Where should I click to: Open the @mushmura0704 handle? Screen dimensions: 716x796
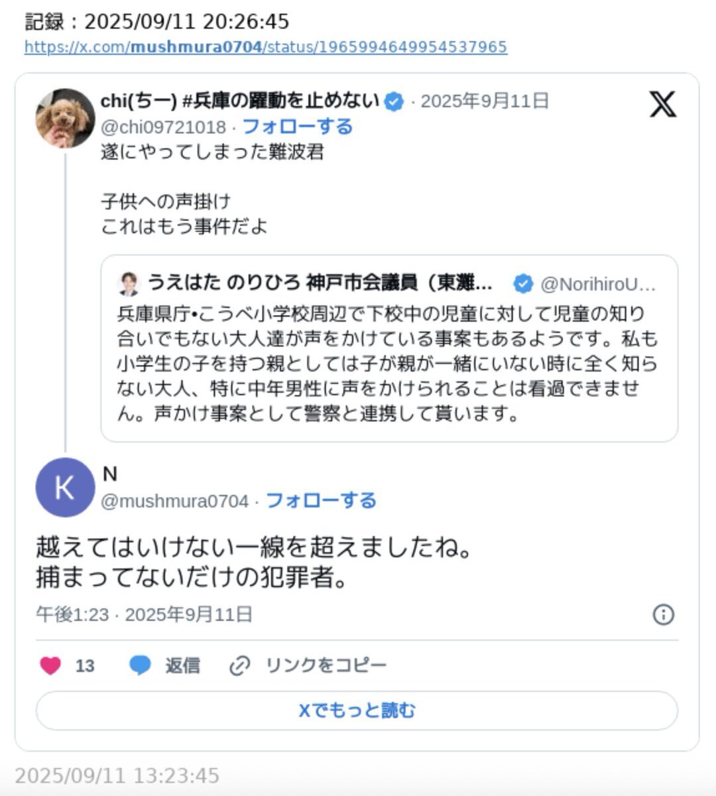click(174, 501)
